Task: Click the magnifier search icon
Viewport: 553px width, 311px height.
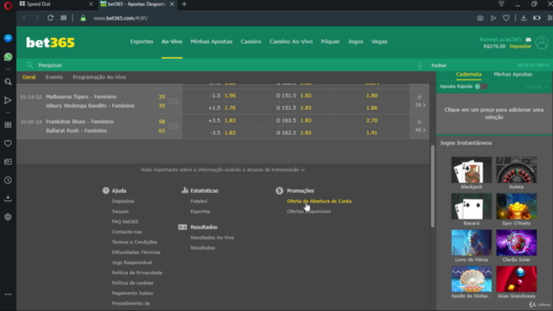Action: click(x=29, y=65)
